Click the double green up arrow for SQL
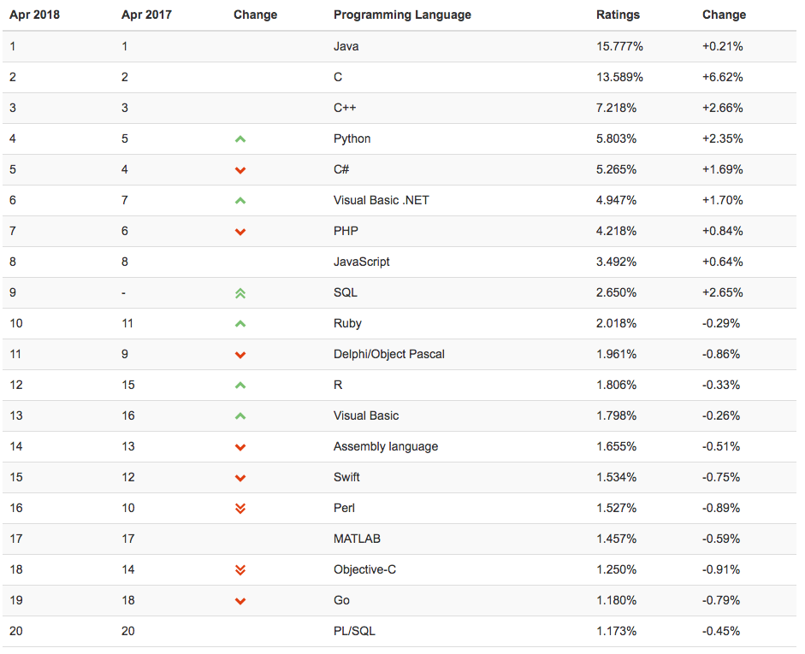 click(x=240, y=292)
